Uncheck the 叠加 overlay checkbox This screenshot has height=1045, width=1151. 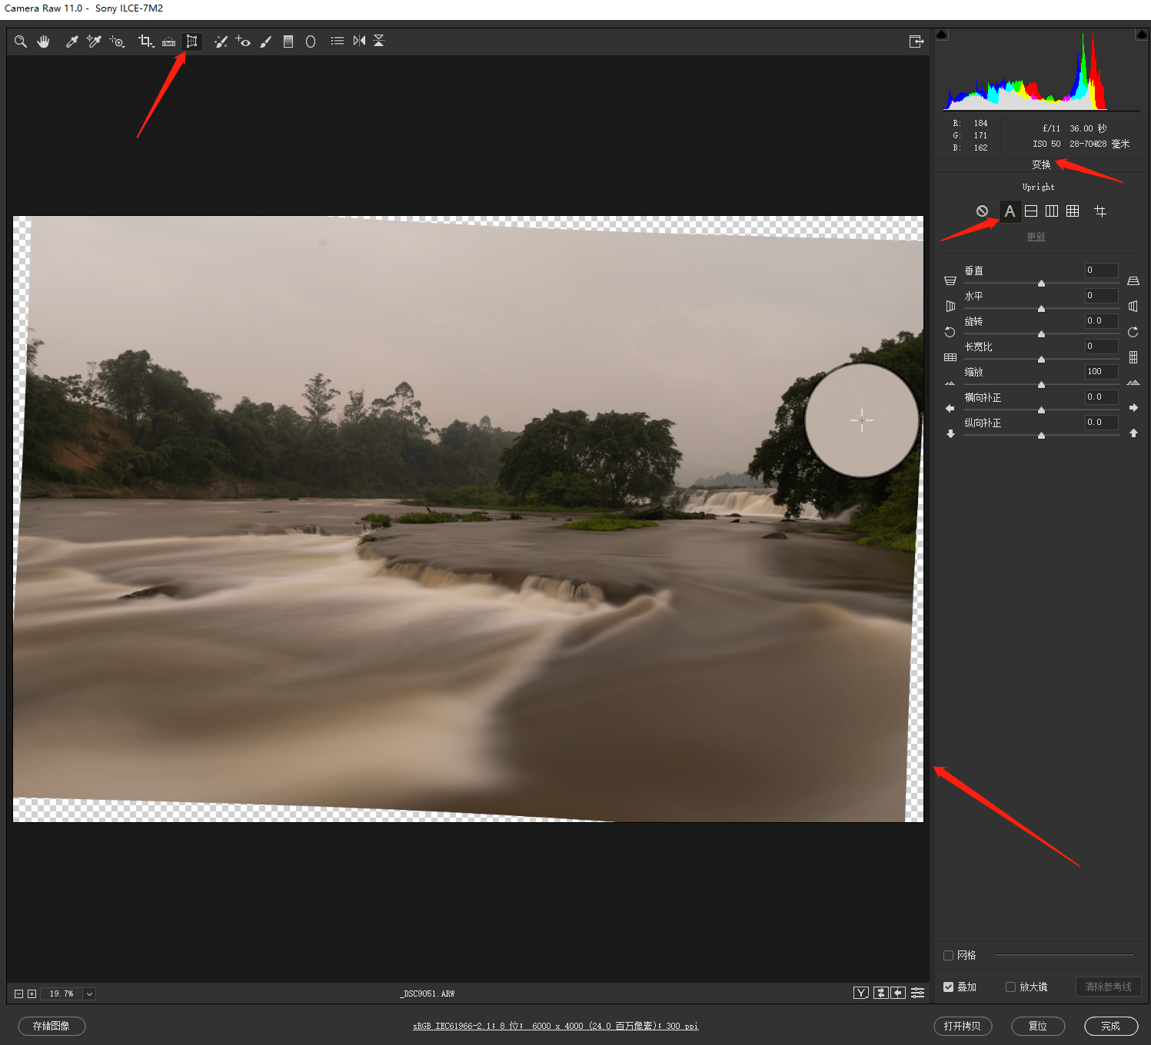(x=948, y=987)
